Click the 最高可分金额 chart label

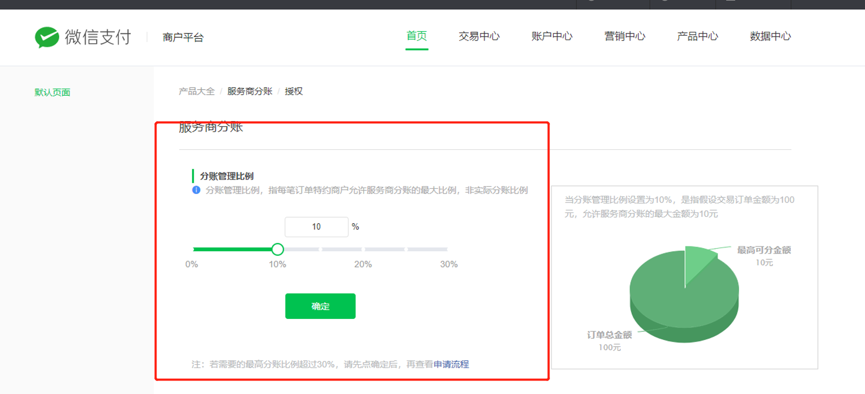764,250
